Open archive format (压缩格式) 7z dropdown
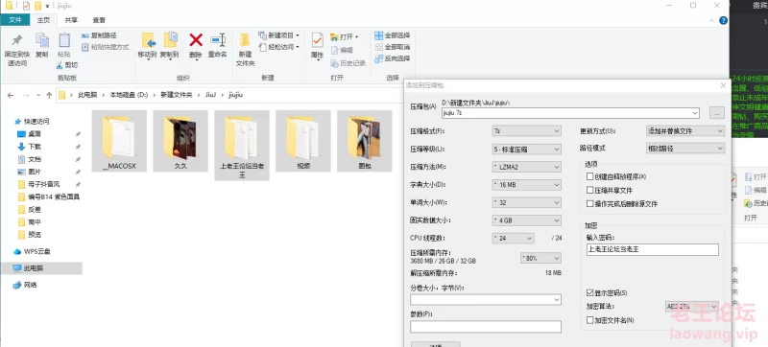The height and width of the screenshot is (347, 768). tap(526, 131)
